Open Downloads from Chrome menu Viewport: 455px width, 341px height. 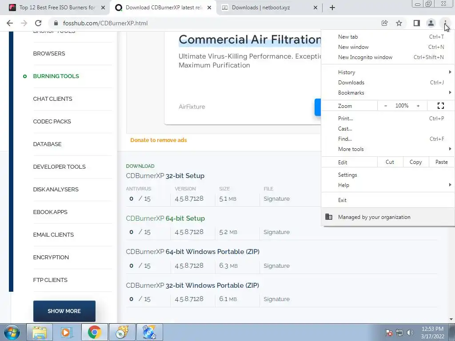[387, 82]
